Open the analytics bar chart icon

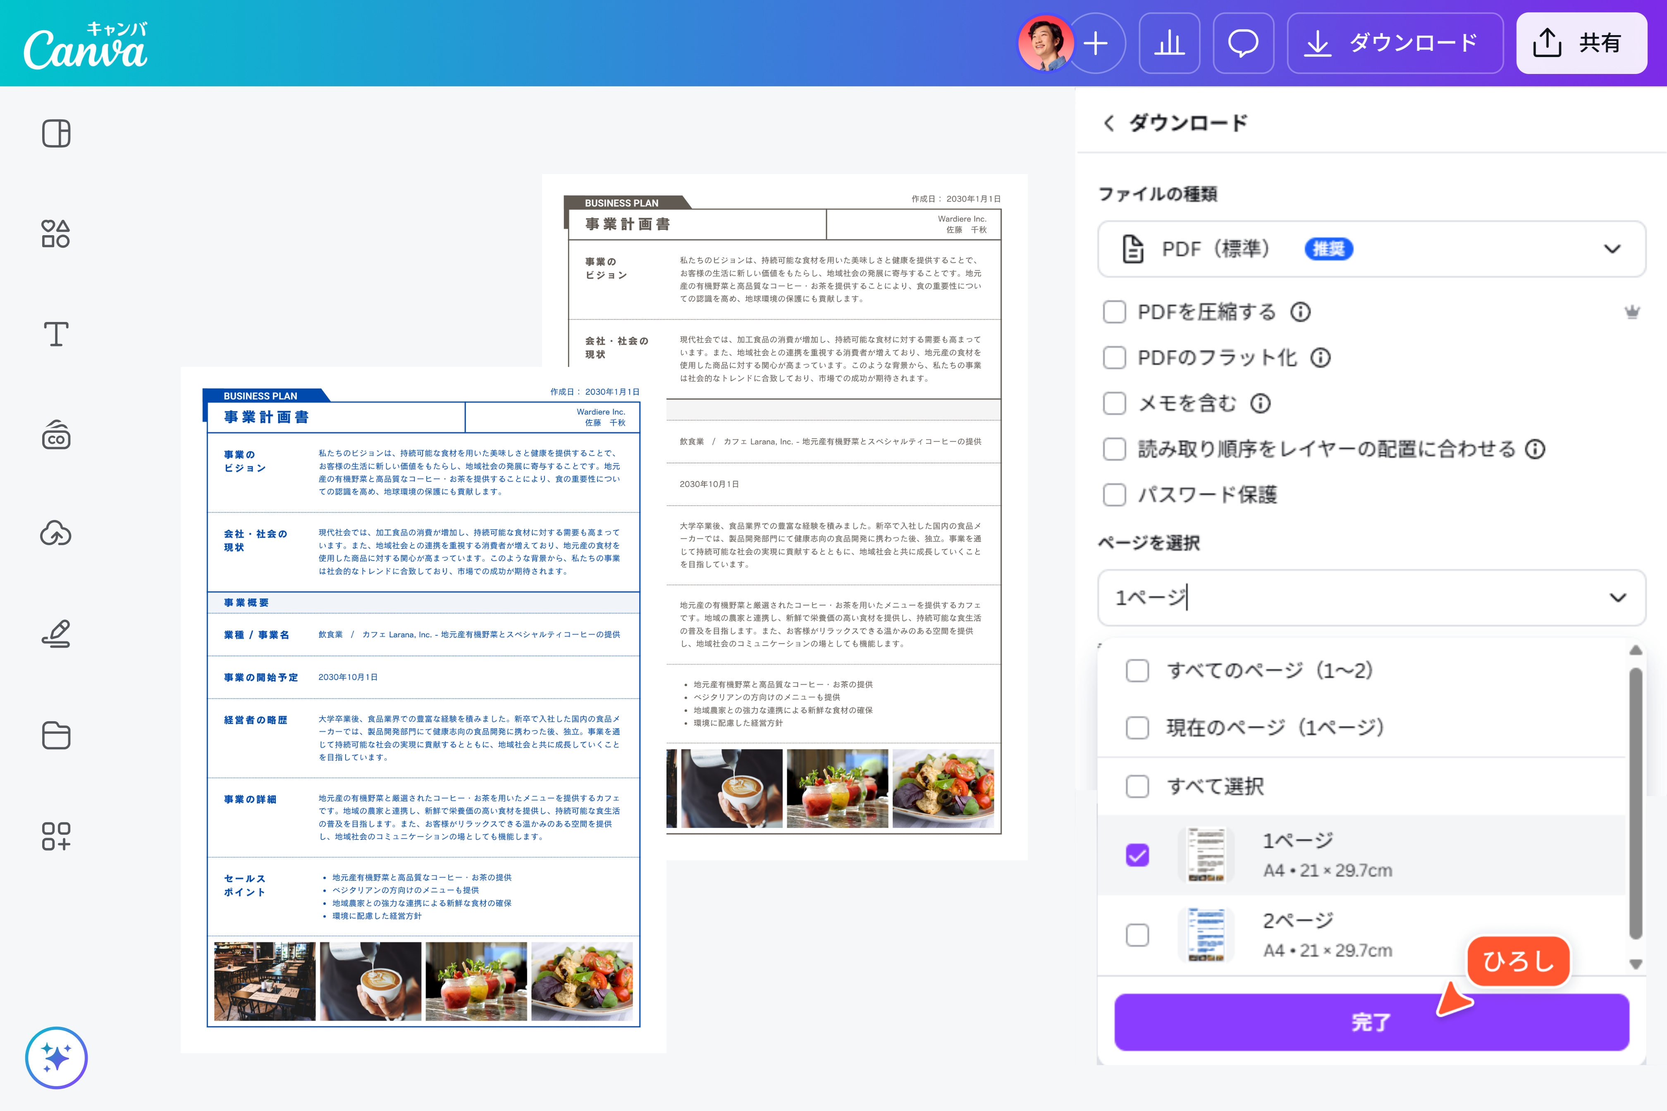tap(1170, 43)
